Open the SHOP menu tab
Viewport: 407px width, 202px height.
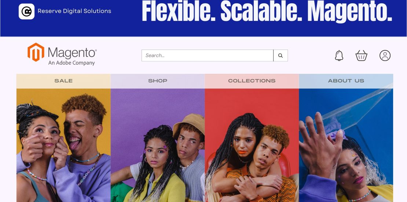point(158,81)
